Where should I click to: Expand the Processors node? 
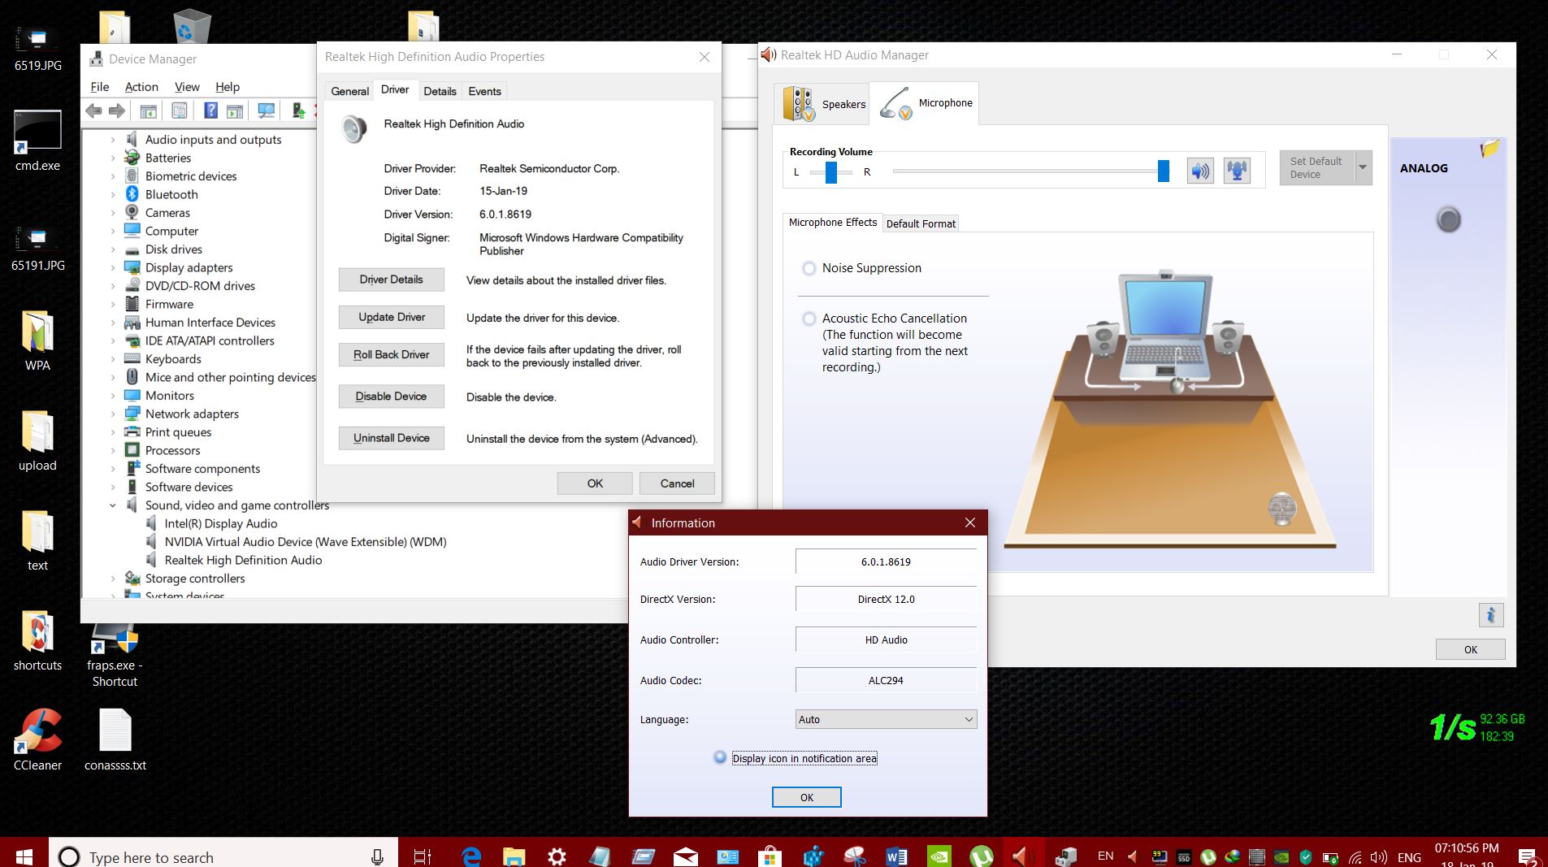click(x=113, y=450)
